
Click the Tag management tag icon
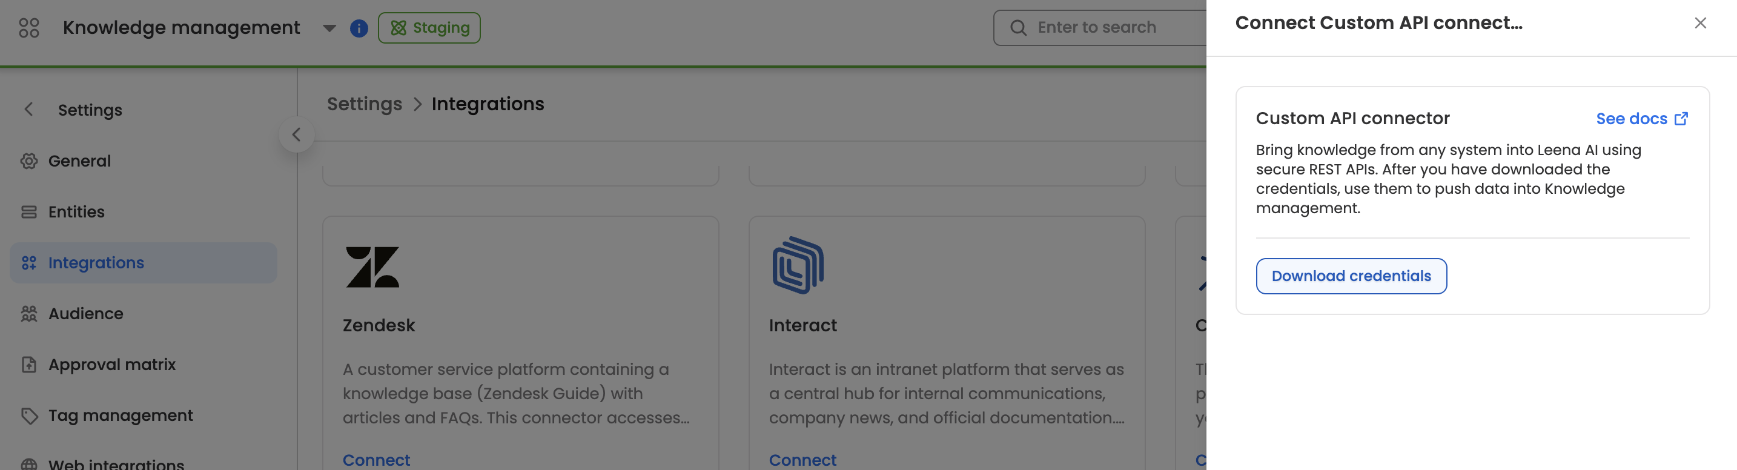[29, 416]
